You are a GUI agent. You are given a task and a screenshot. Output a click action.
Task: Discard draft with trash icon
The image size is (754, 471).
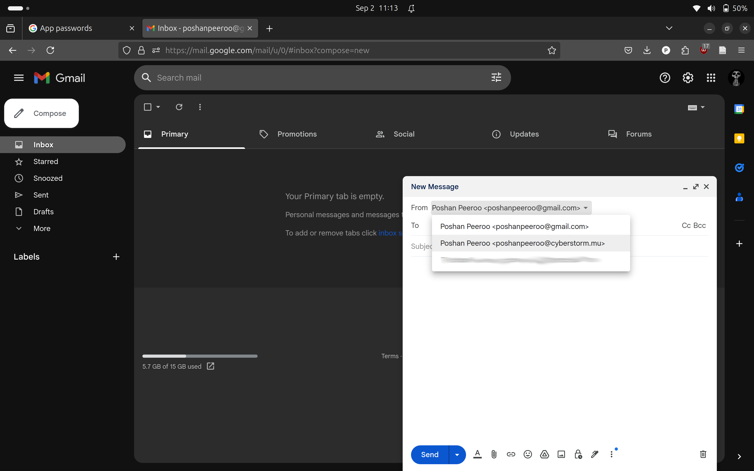(x=703, y=454)
